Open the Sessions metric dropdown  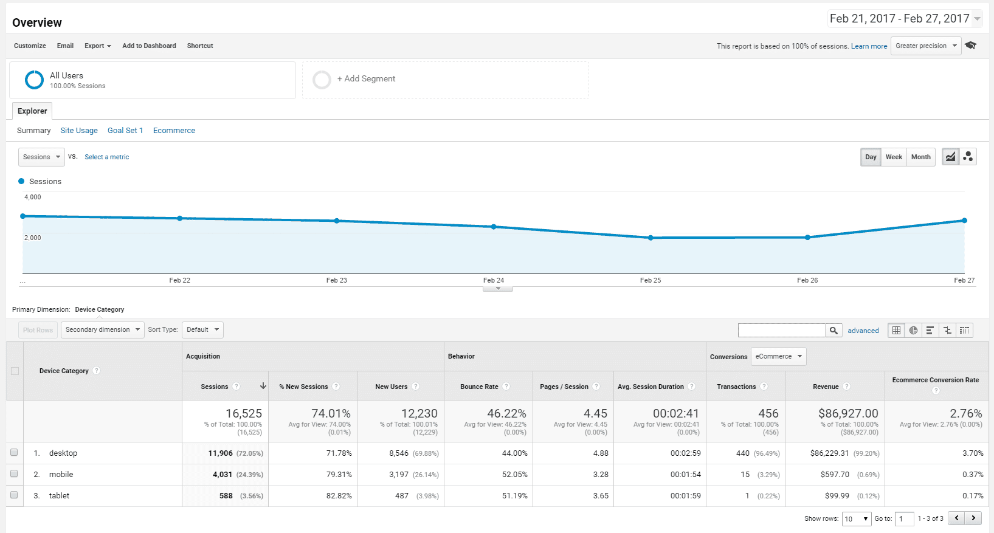pos(41,157)
